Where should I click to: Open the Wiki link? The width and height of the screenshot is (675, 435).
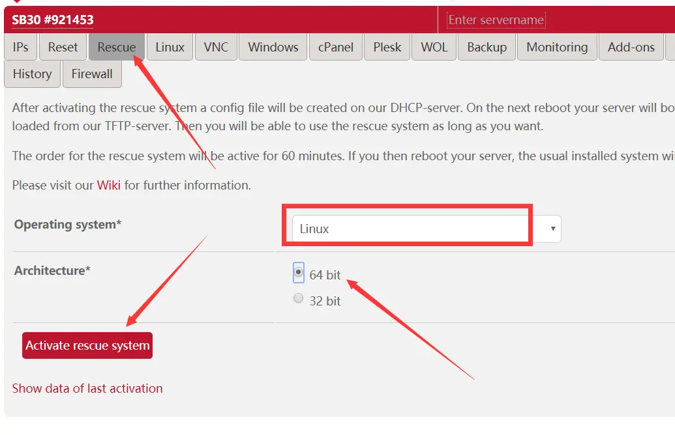(x=108, y=186)
